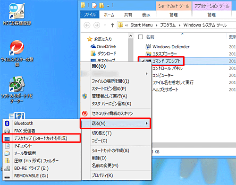Choose コピー(C) in the context menu

(x=116, y=141)
